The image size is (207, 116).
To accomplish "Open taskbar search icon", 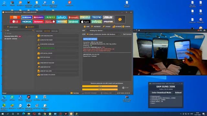I will [8, 114].
